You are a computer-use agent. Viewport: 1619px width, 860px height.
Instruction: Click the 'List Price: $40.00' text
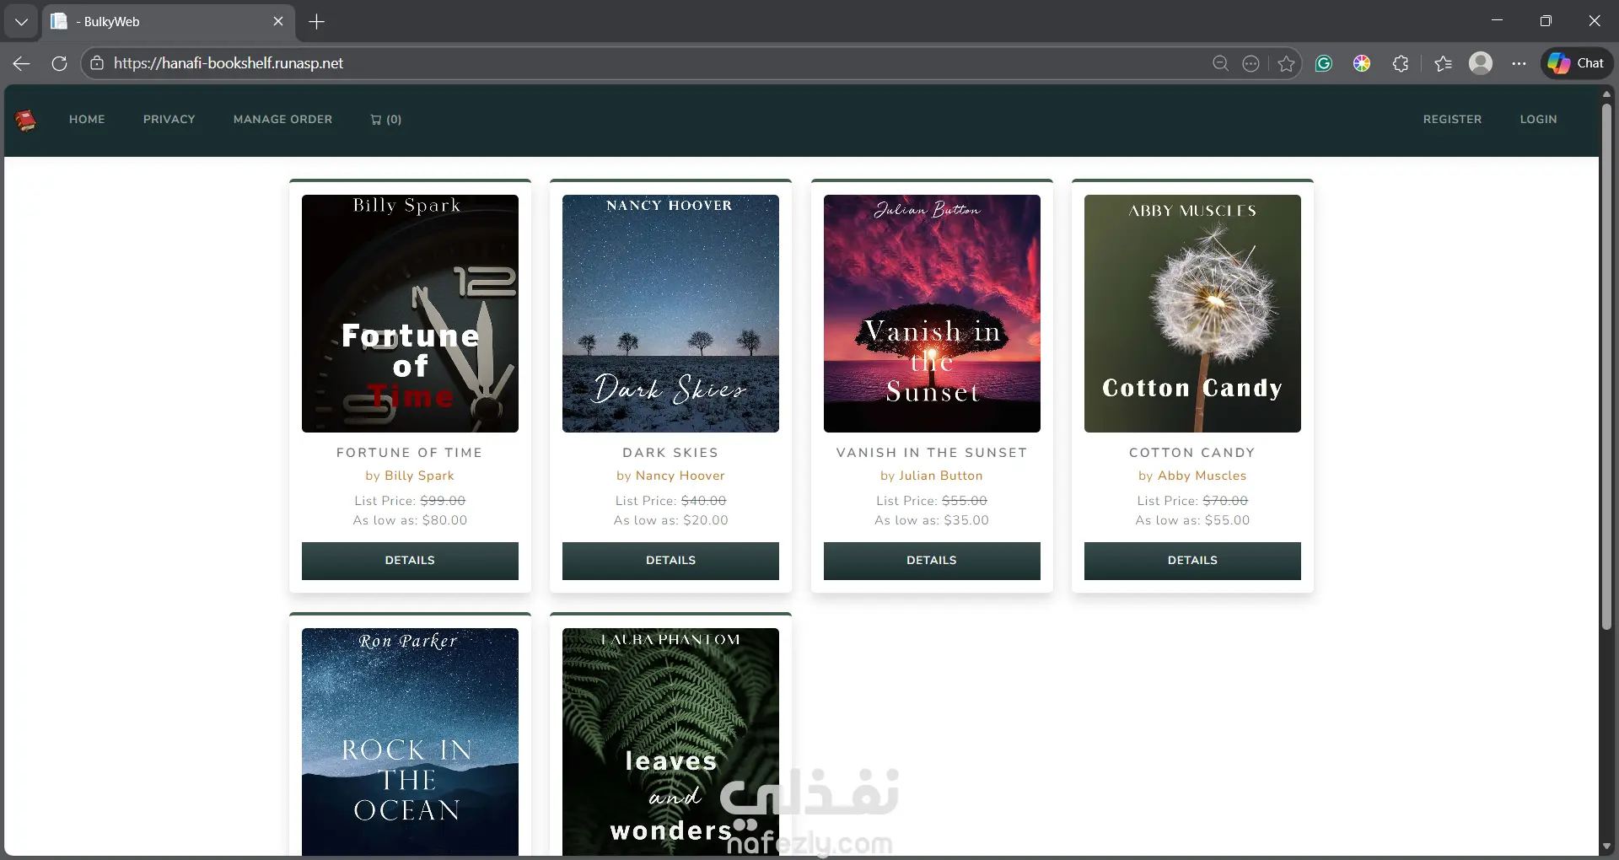coord(670,501)
